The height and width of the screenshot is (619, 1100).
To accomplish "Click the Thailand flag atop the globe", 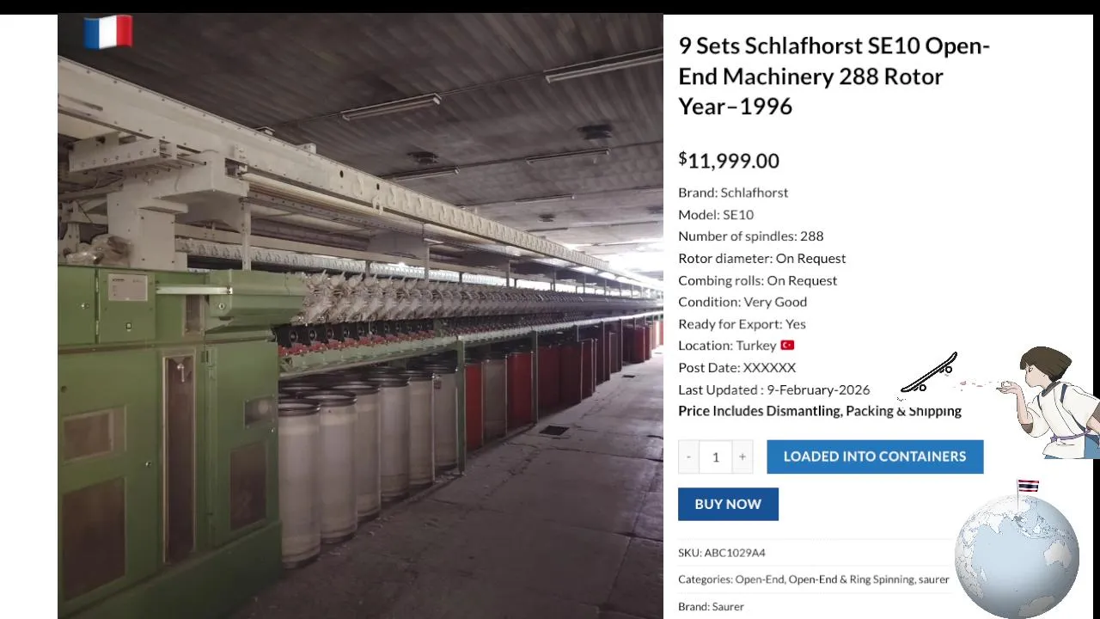I will point(1028,487).
